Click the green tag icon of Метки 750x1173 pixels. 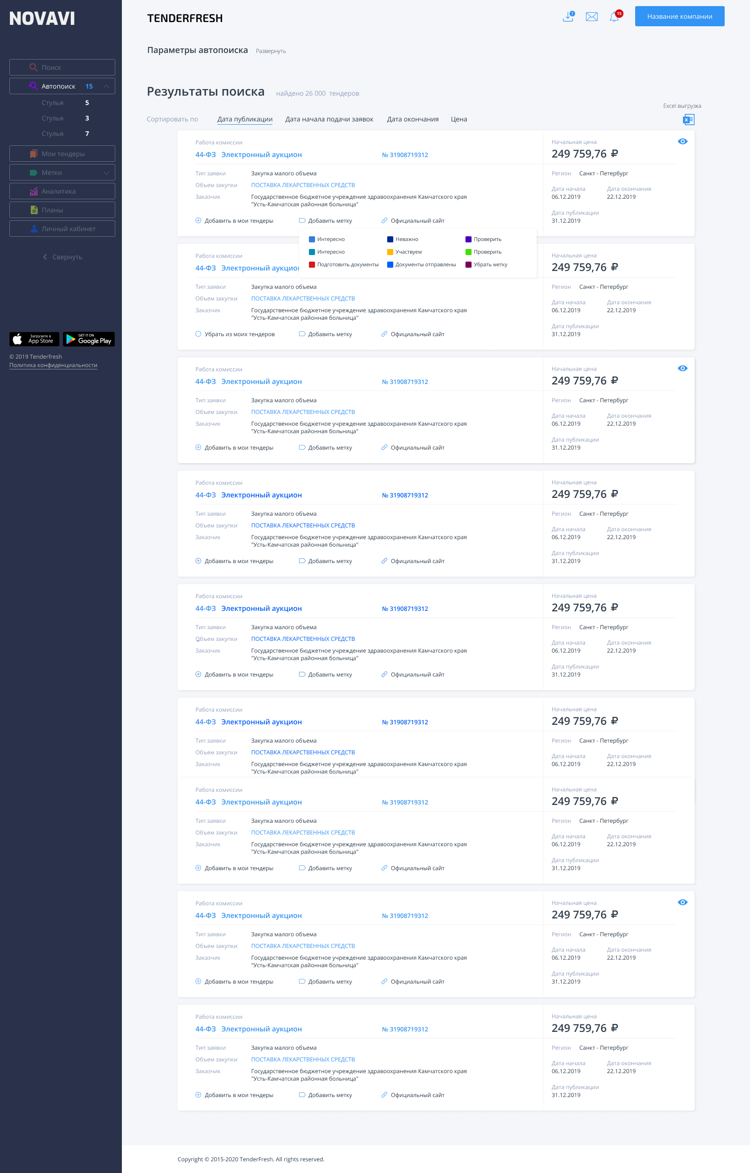pos(34,173)
